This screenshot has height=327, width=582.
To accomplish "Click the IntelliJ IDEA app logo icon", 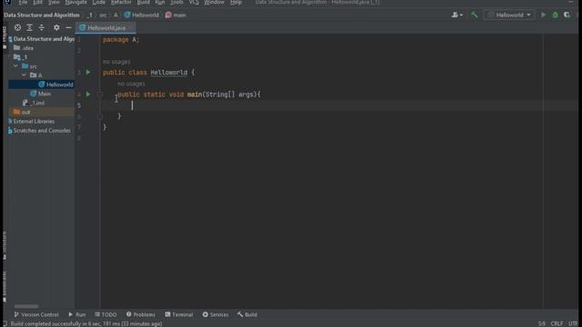I will point(7,2).
